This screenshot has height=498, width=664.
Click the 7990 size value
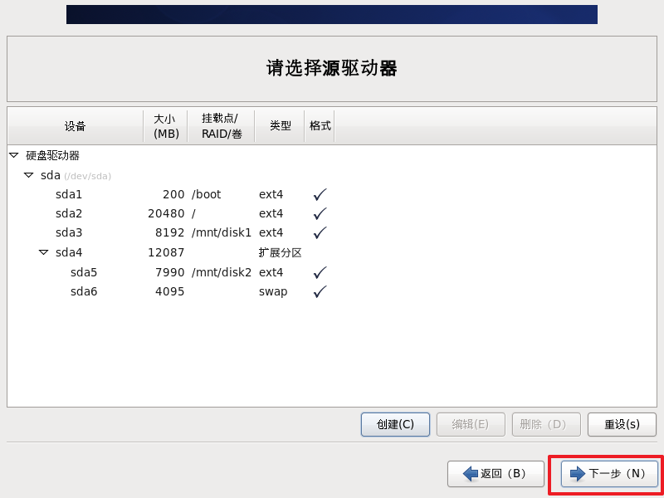[x=170, y=272]
